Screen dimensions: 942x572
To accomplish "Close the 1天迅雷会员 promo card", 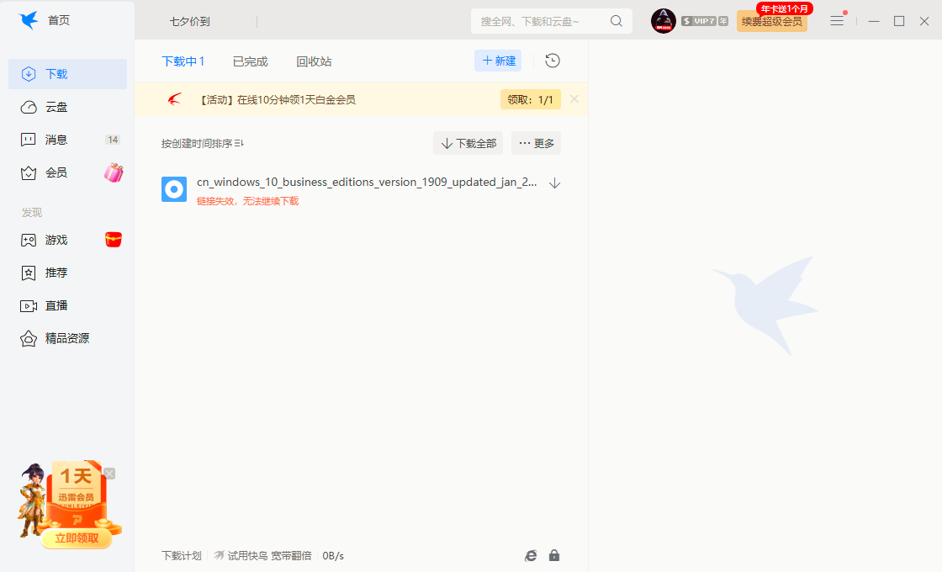I will 109,474.
